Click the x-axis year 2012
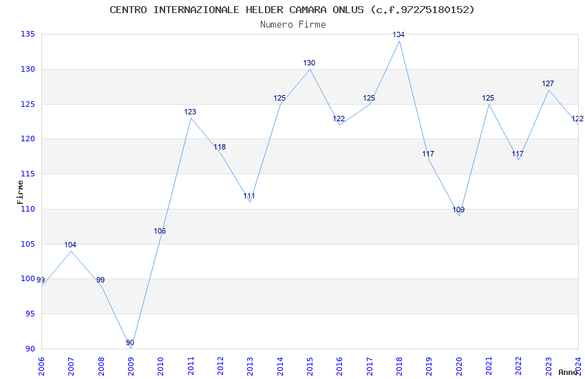585x379 pixels. pyautogui.click(x=220, y=367)
